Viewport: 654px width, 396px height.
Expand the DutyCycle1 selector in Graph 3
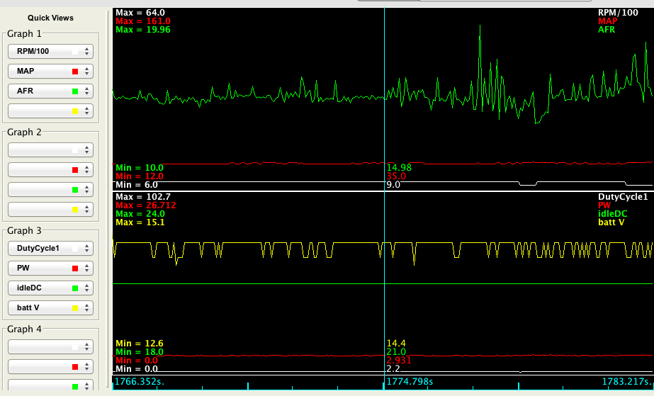50,249
